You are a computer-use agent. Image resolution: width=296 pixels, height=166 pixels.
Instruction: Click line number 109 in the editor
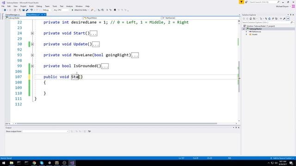click(x=18, y=88)
